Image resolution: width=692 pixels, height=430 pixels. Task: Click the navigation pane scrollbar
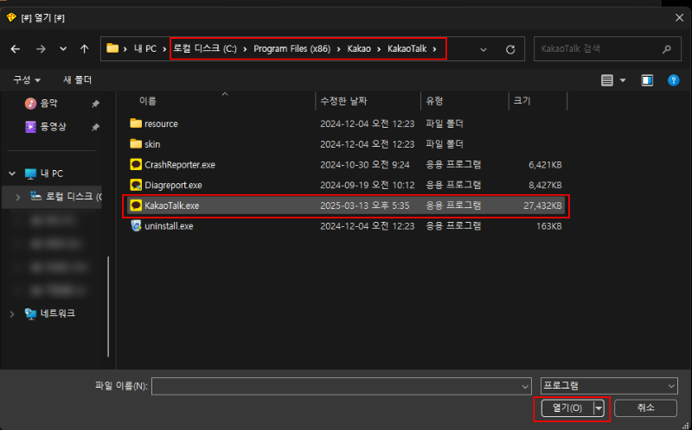(108, 307)
